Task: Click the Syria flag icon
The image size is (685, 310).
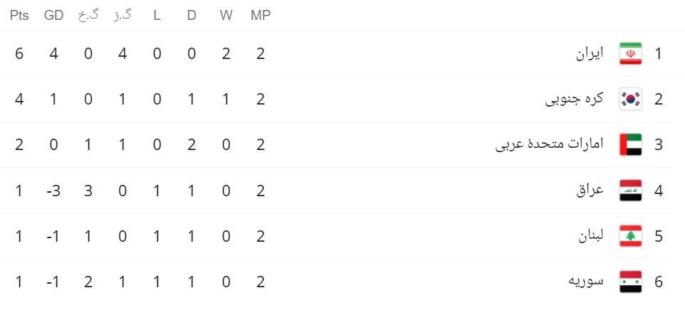Action: pos(630,282)
